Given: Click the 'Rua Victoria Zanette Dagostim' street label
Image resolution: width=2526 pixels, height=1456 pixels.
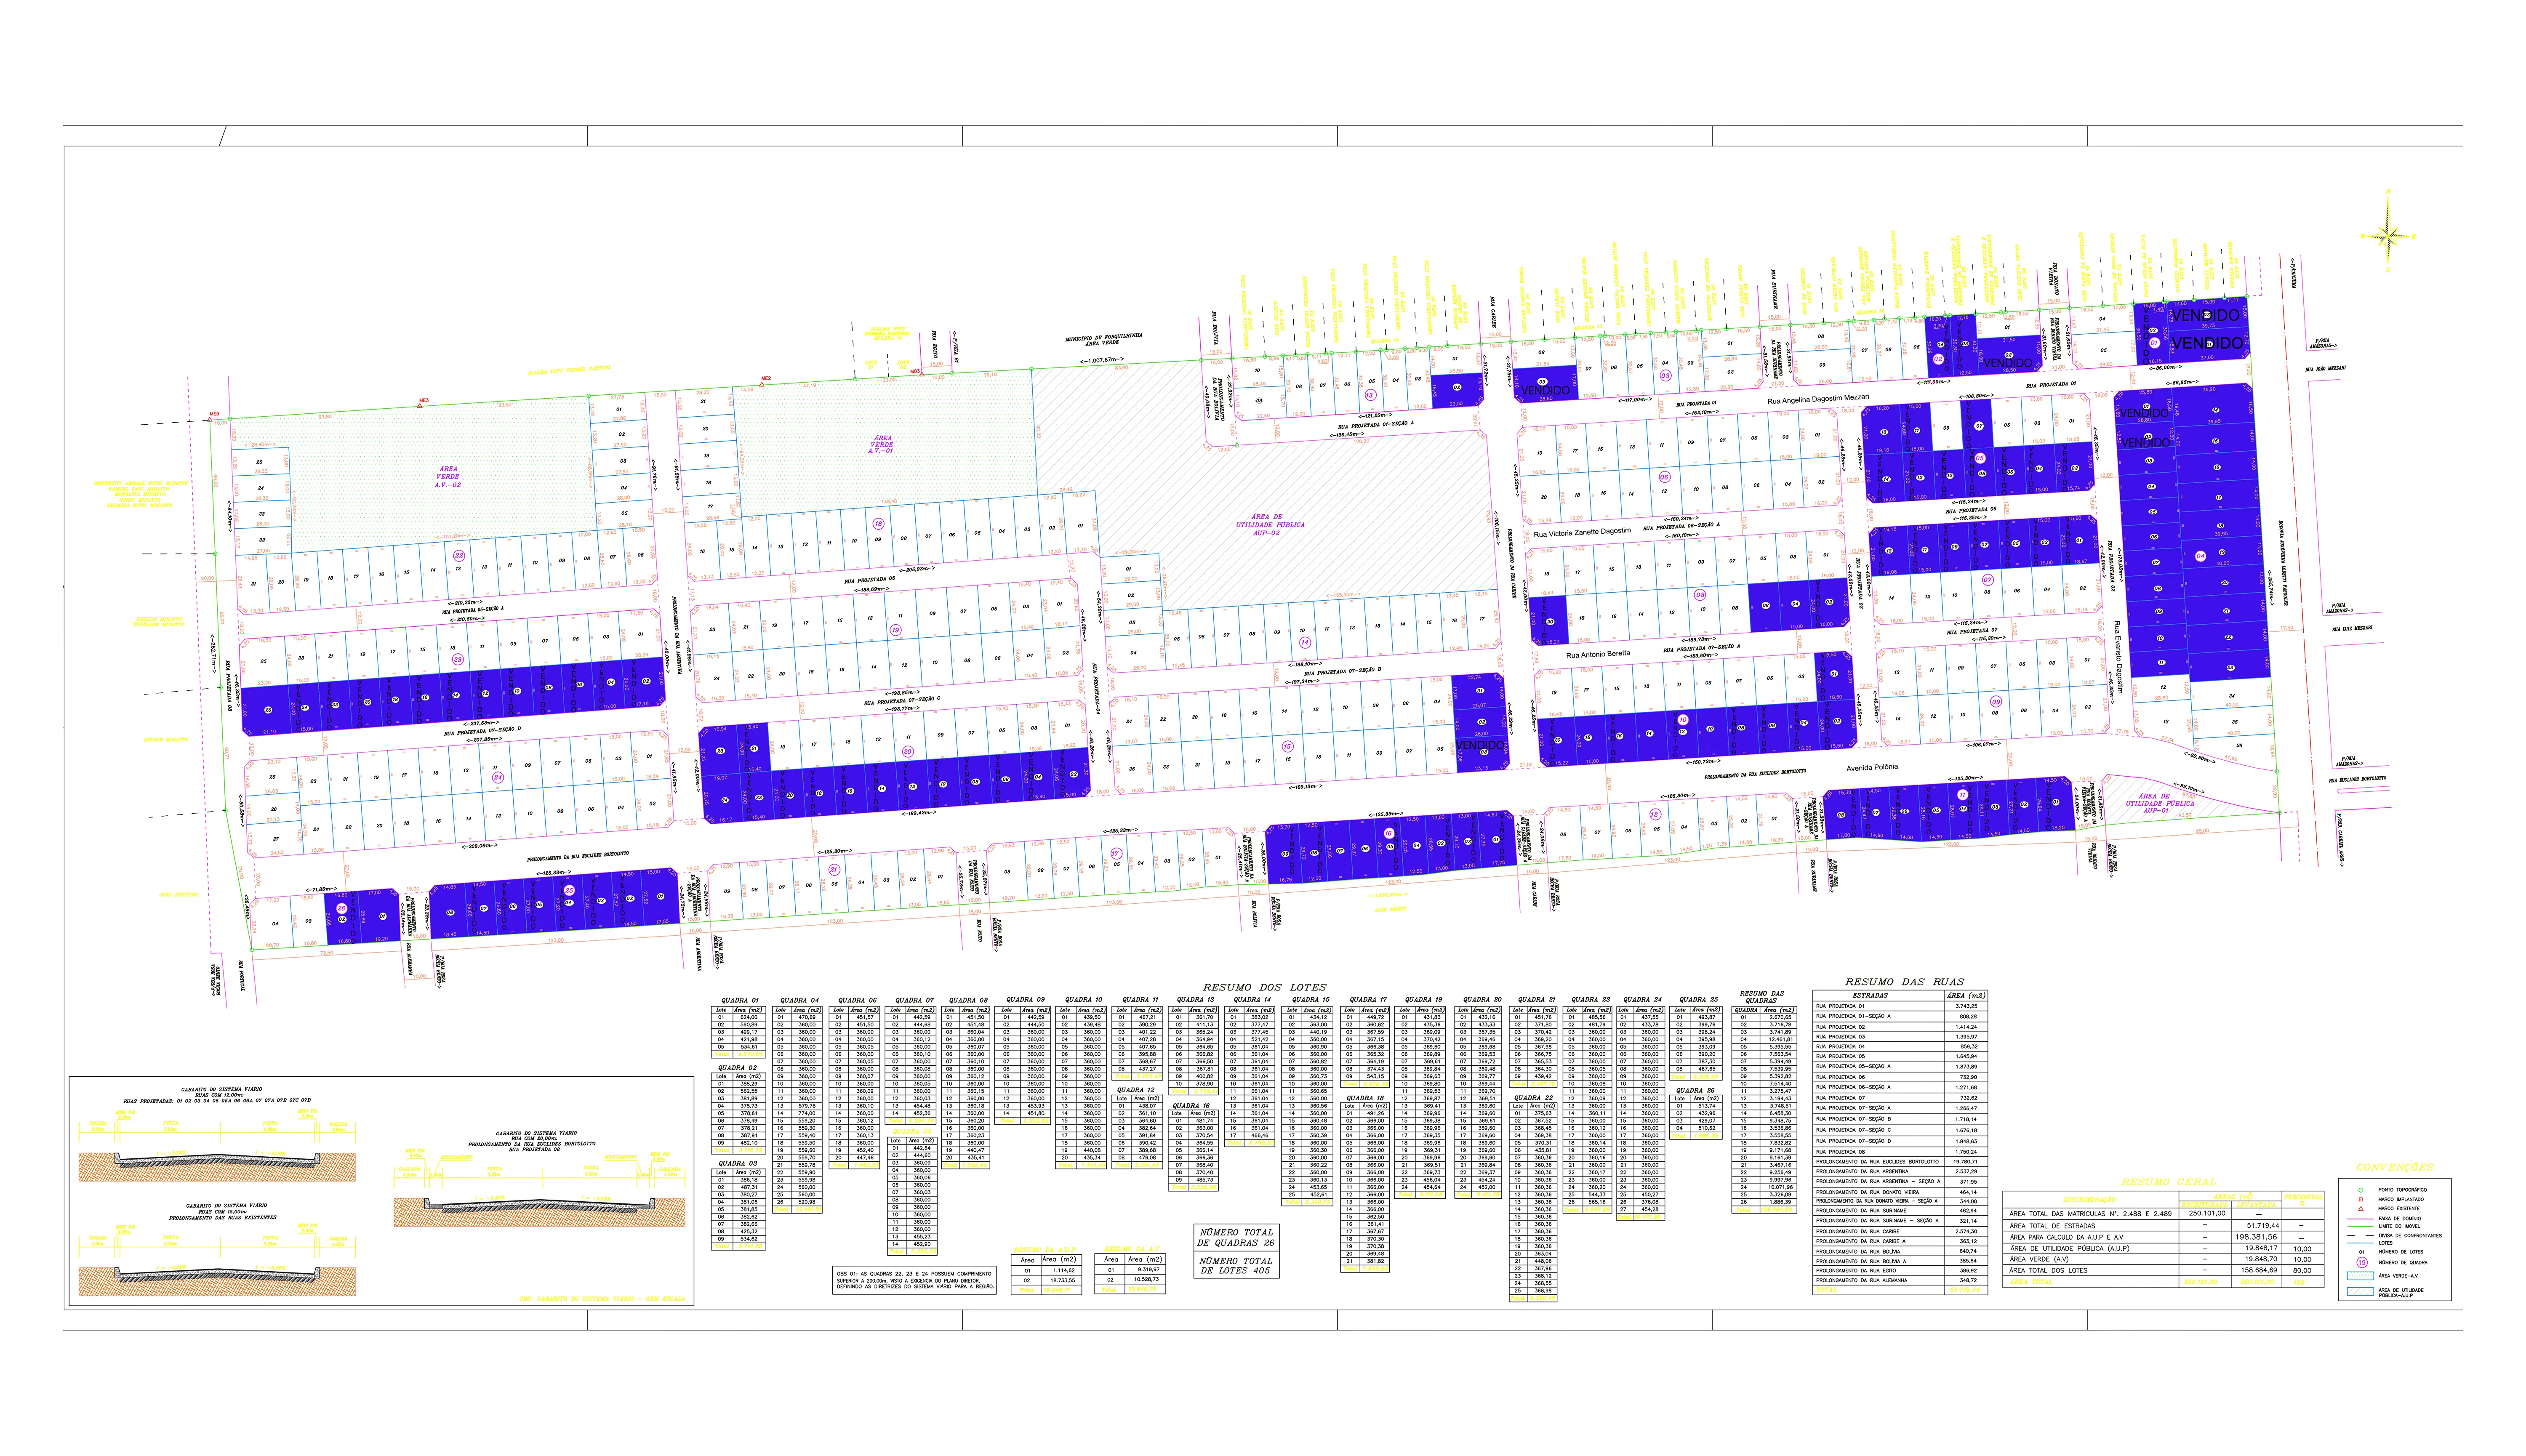Looking at the screenshot, I should click(x=1582, y=532).
